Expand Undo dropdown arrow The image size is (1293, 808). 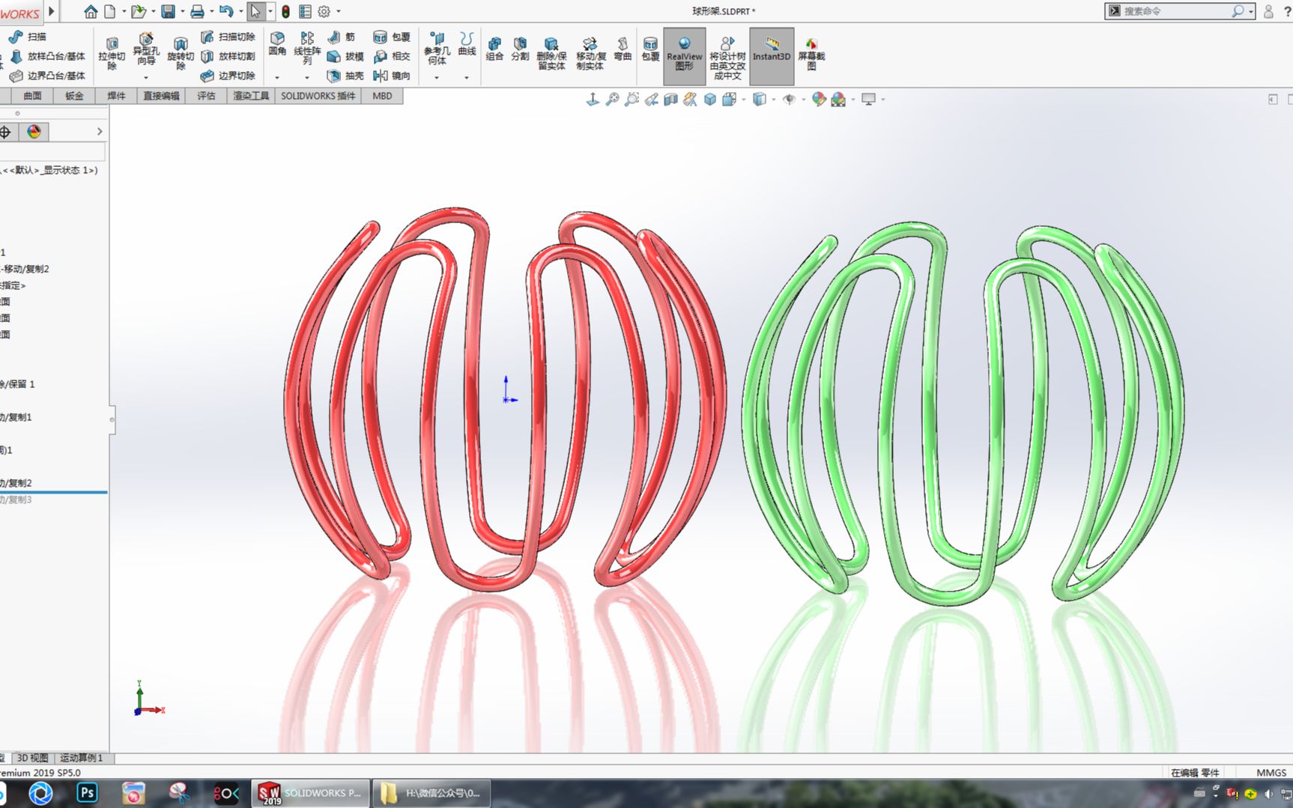240,11
